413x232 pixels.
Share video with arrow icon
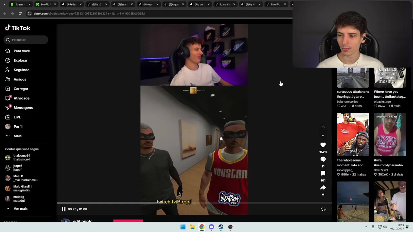coord(323,188)
